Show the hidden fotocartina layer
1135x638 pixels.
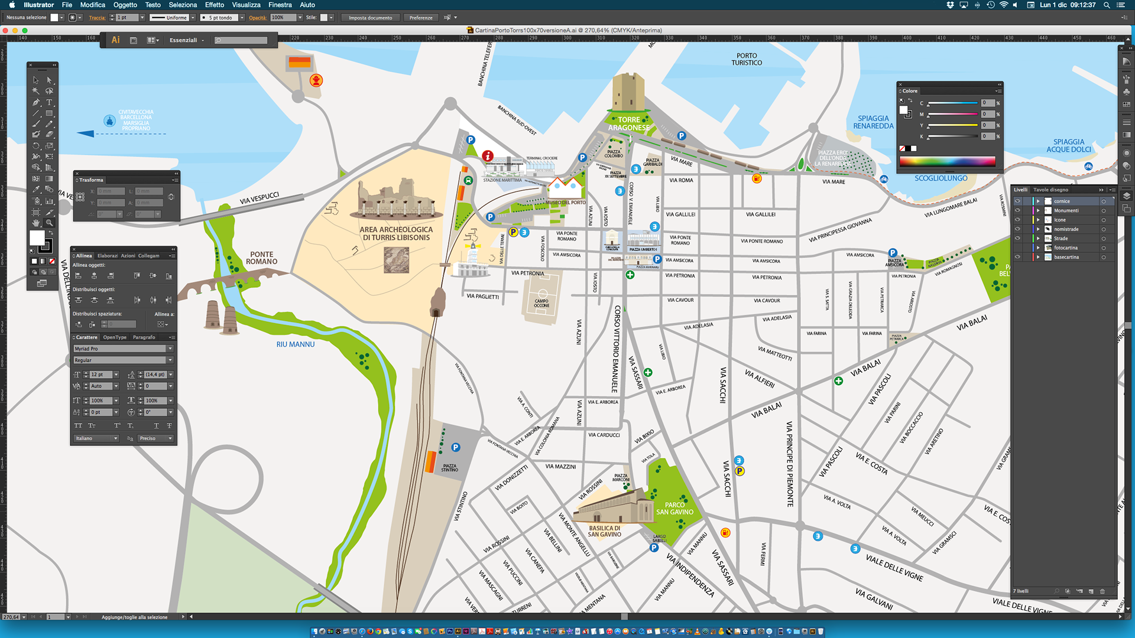[x=1017, y=248]
